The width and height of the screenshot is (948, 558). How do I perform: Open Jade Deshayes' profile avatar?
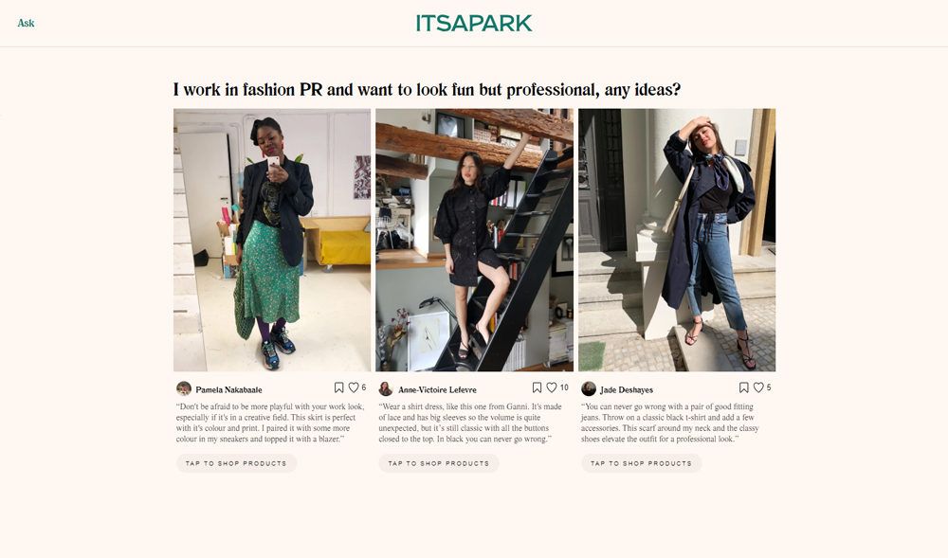(x=589, y=388)
